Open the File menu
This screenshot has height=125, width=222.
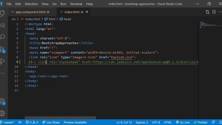(9, 4)
